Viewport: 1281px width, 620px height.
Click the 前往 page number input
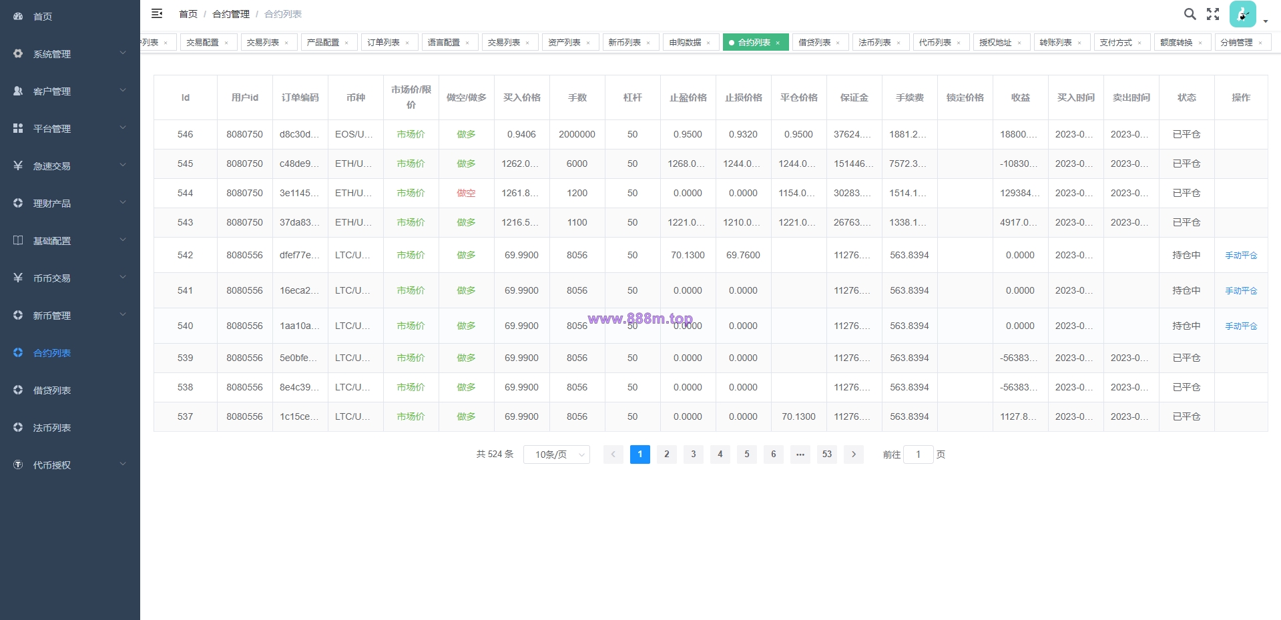(918, 454)
